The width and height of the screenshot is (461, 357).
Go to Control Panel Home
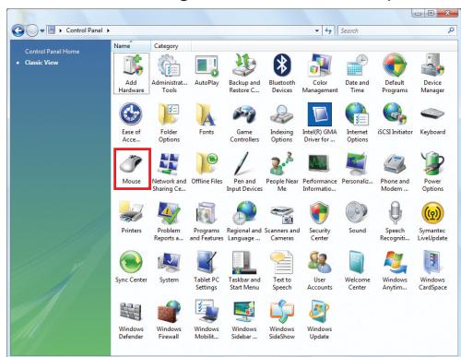click(52, 52)
